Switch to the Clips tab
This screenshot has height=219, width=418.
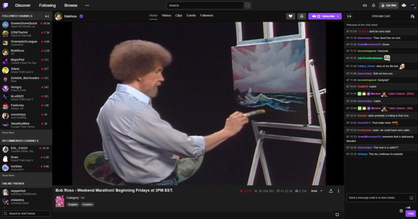coord(179,16)
